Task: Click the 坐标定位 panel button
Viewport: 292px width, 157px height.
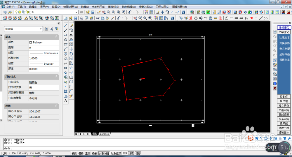Action: pos(284,27)
